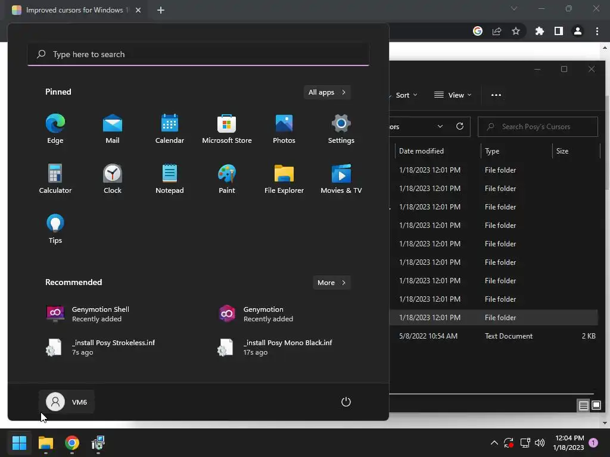Open Settings from pinned apps

(341, 129)
